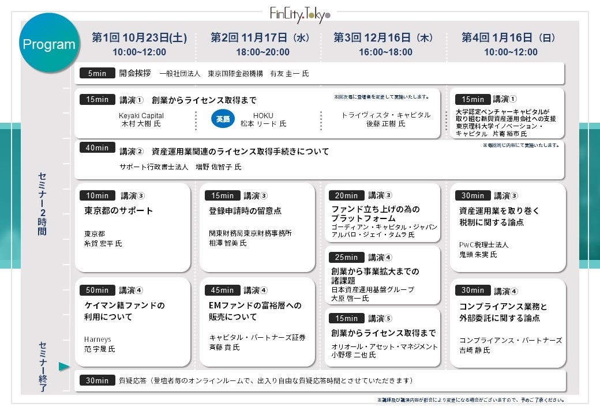Click the 30min badge on 質疑応答 row

tap(97, 380)
